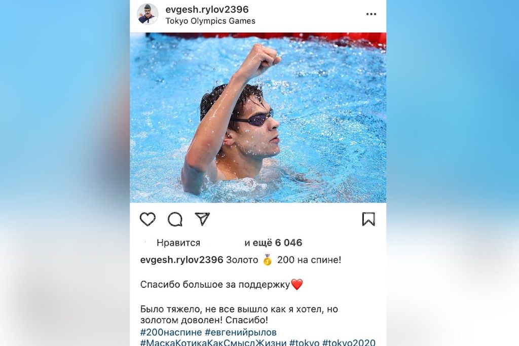Like the post with the heart icon
The width and height of the screenshot is (519, 346).
147,219
